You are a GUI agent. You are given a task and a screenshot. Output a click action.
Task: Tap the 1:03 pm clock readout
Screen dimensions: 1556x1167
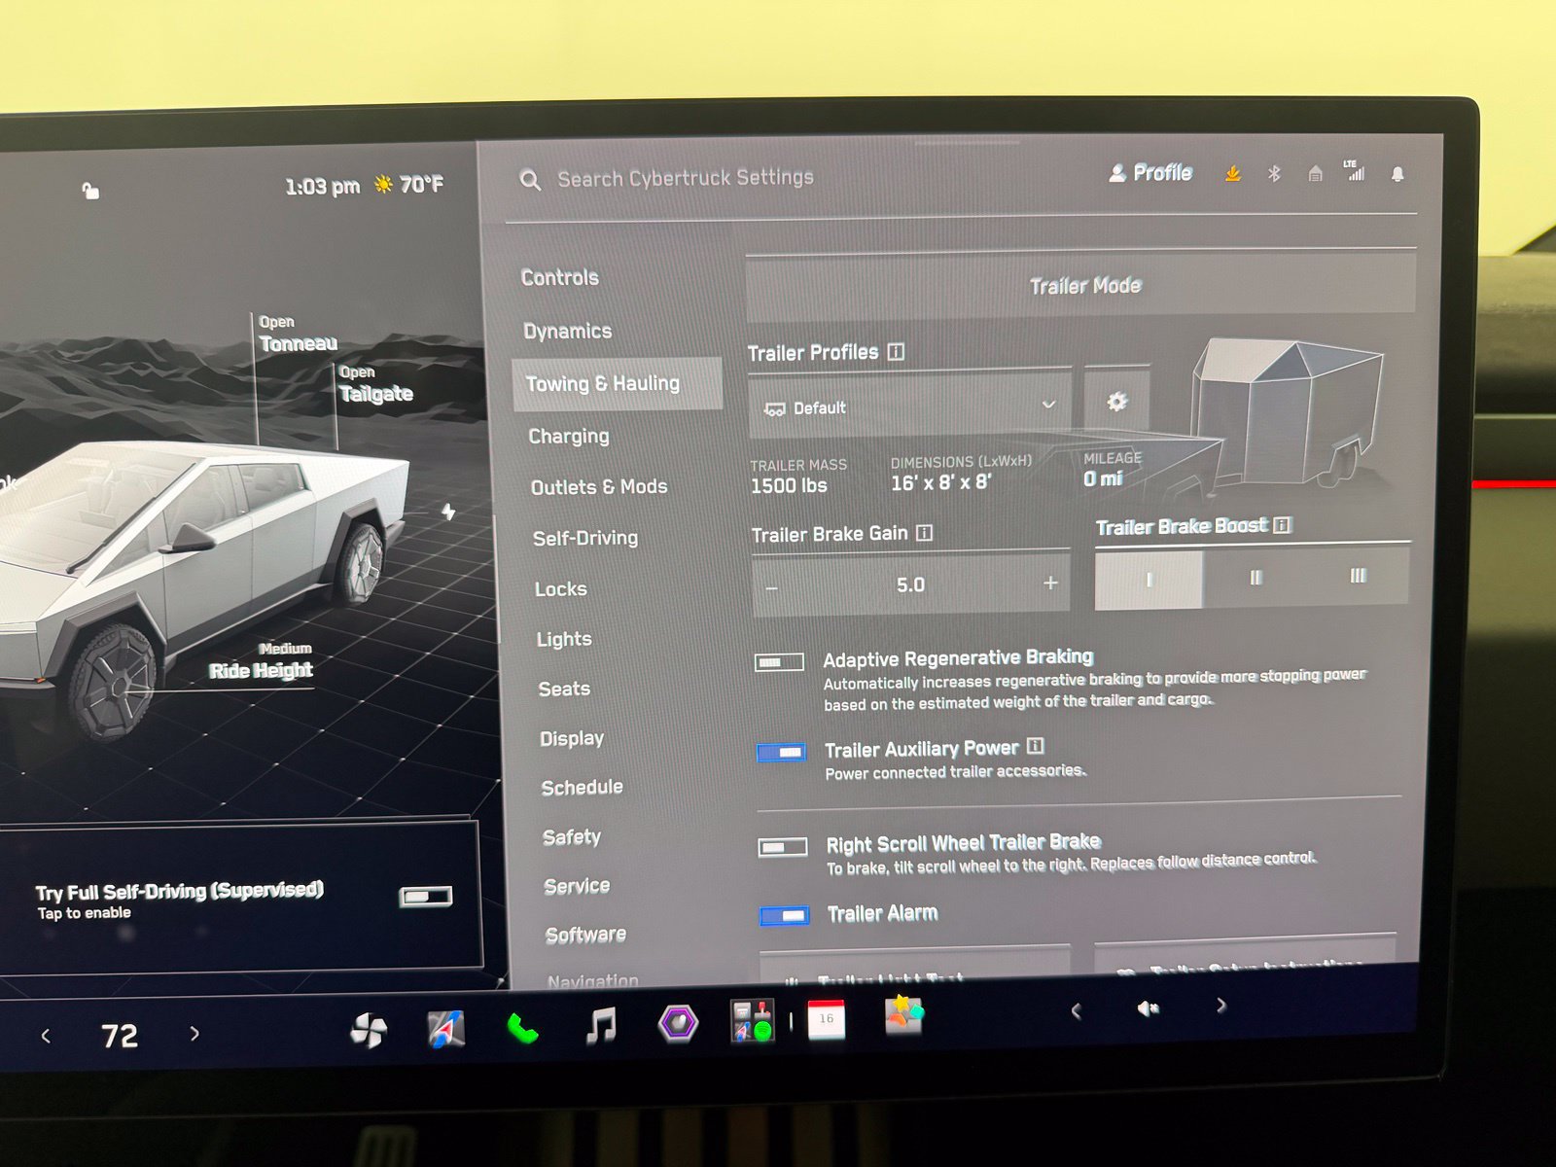[322, 186]
